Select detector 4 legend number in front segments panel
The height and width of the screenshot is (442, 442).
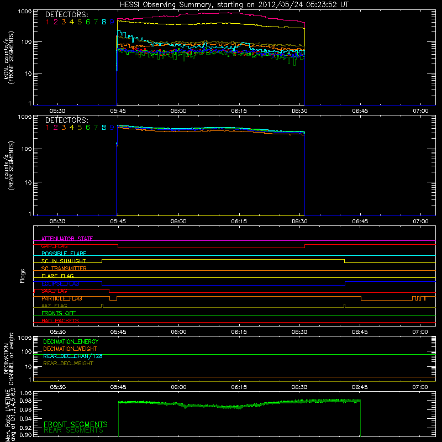72,22
